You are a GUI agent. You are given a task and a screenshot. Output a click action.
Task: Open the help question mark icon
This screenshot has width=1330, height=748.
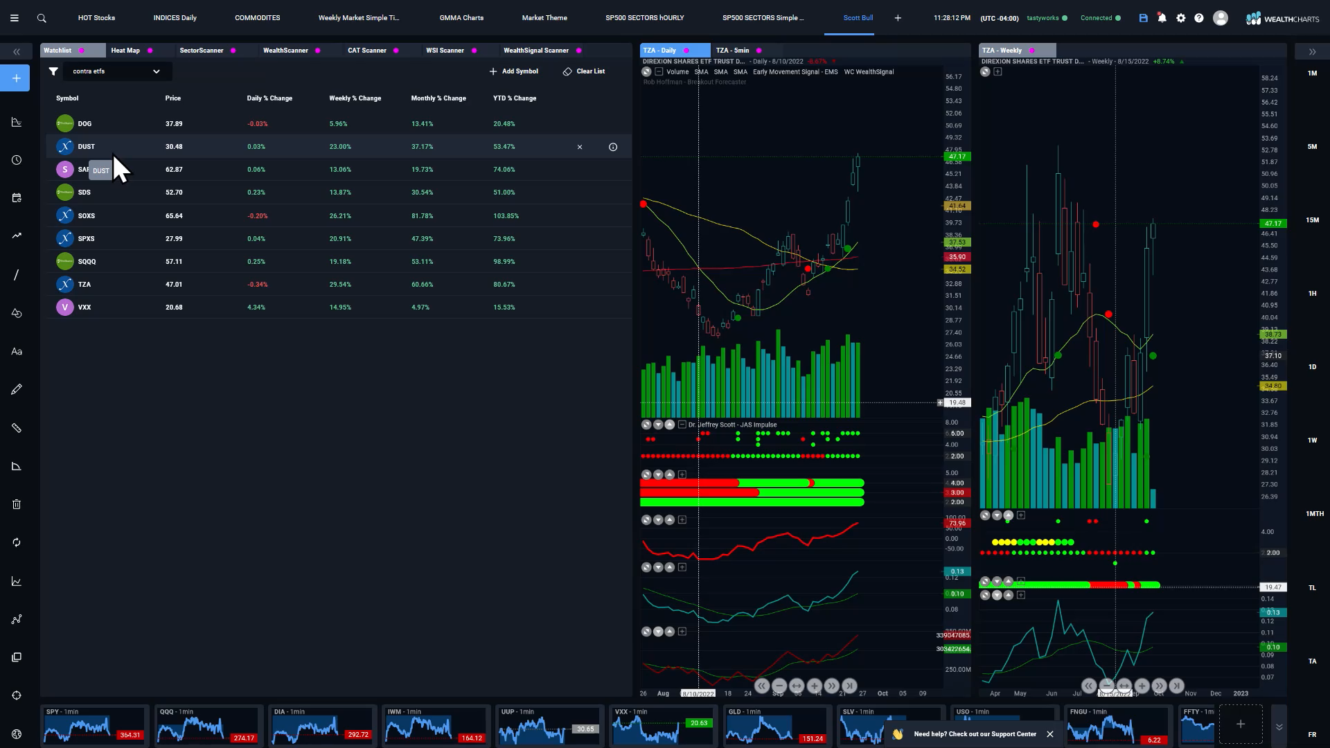click(1199, 18)
